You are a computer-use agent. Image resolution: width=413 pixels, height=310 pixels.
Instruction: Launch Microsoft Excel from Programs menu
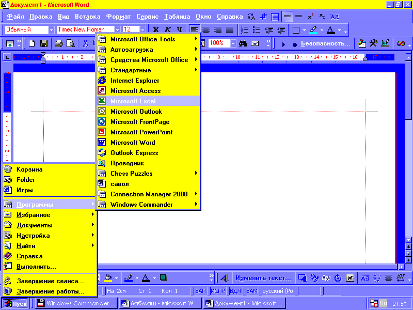148,101
